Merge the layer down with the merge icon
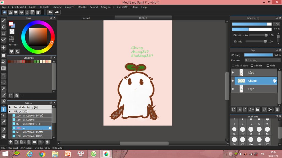The width and height of the screenshot is (282, 158). pyautogui.click(x=270, y=109)
